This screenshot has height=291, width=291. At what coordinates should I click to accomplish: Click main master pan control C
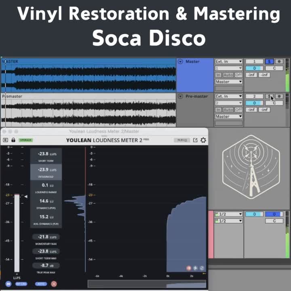[274, 221]
